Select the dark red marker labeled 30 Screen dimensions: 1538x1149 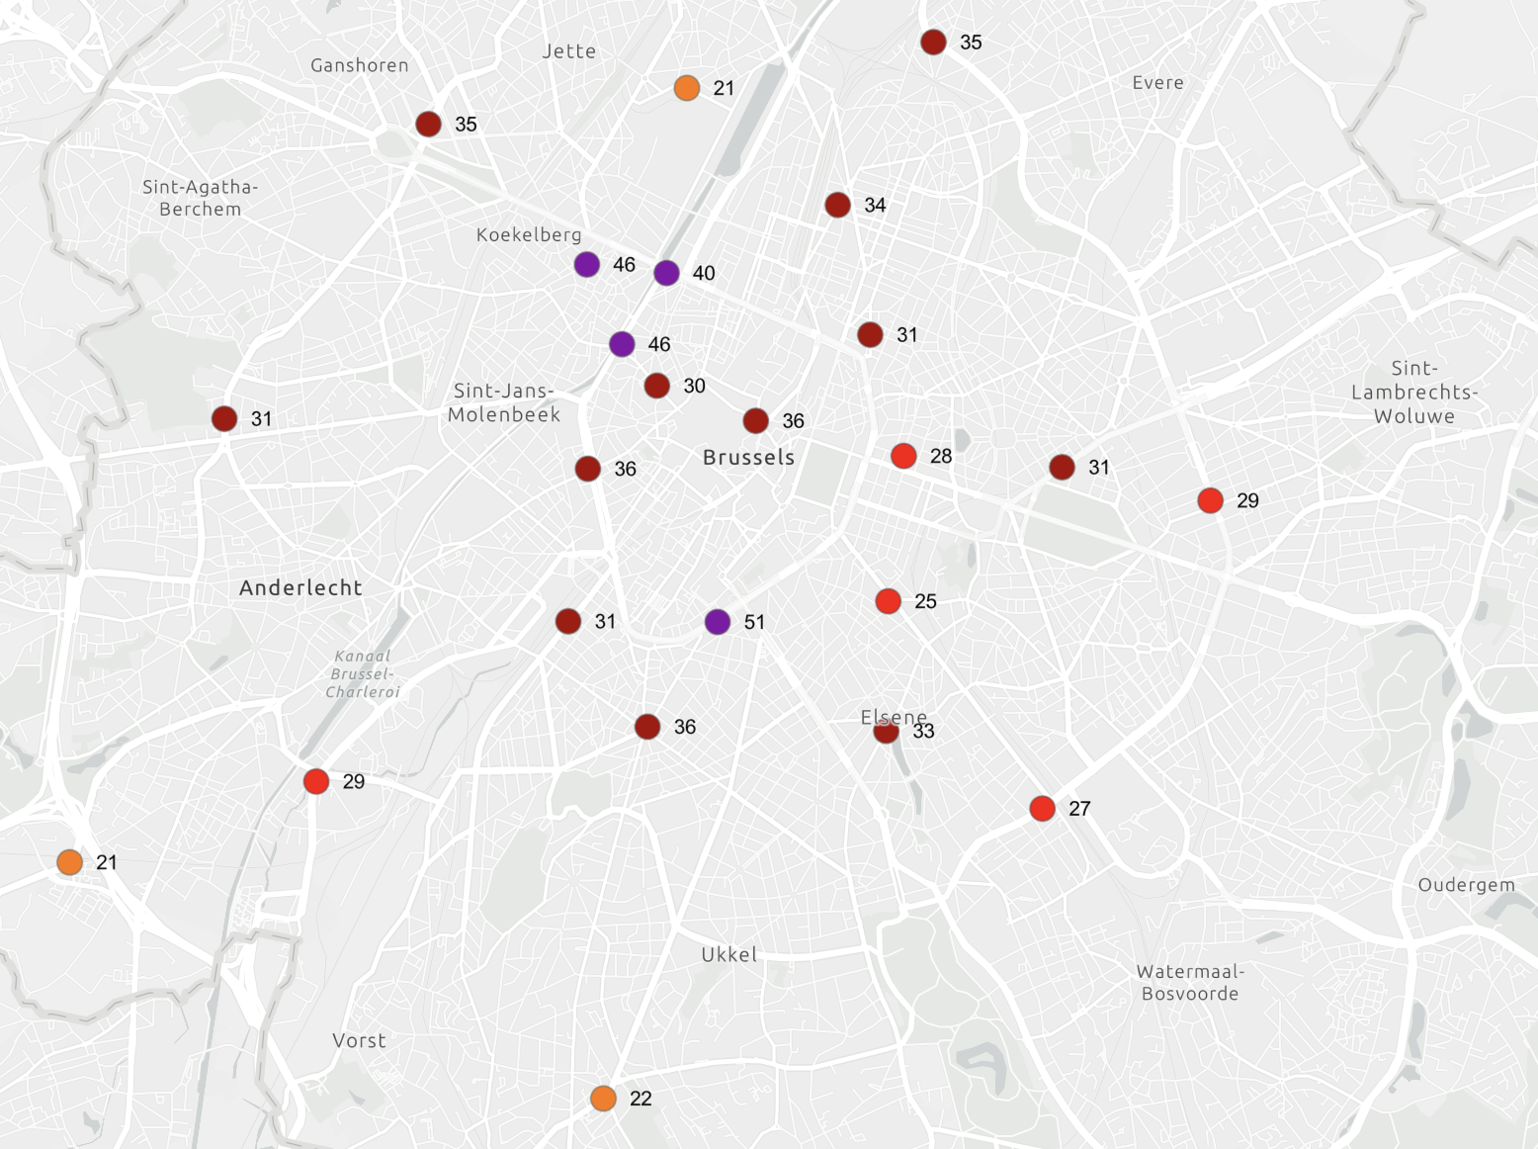(657, 386)
